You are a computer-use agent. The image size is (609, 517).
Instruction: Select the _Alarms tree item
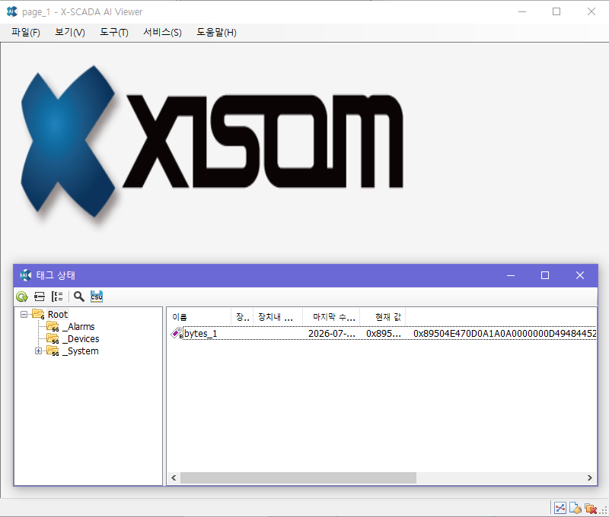click(78, 327)
